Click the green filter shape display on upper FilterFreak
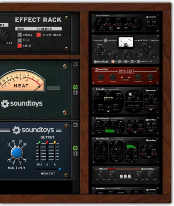The image size is (174, 206). coord(110,129)
